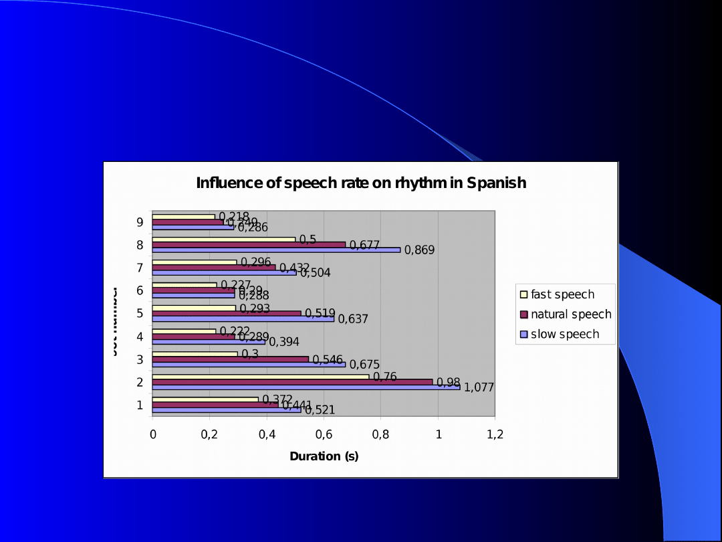722x542 pixels.
Task: Select the "natural speech" legend label
Action: pos(571,314)
